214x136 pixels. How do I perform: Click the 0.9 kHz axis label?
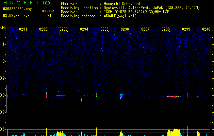tap(3, 78)
